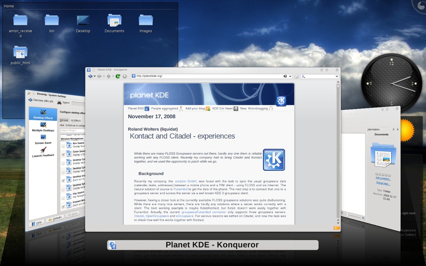The image size is (426, 266).
Task: Stop page loading with the stop icon
Action: click(125, 76)
